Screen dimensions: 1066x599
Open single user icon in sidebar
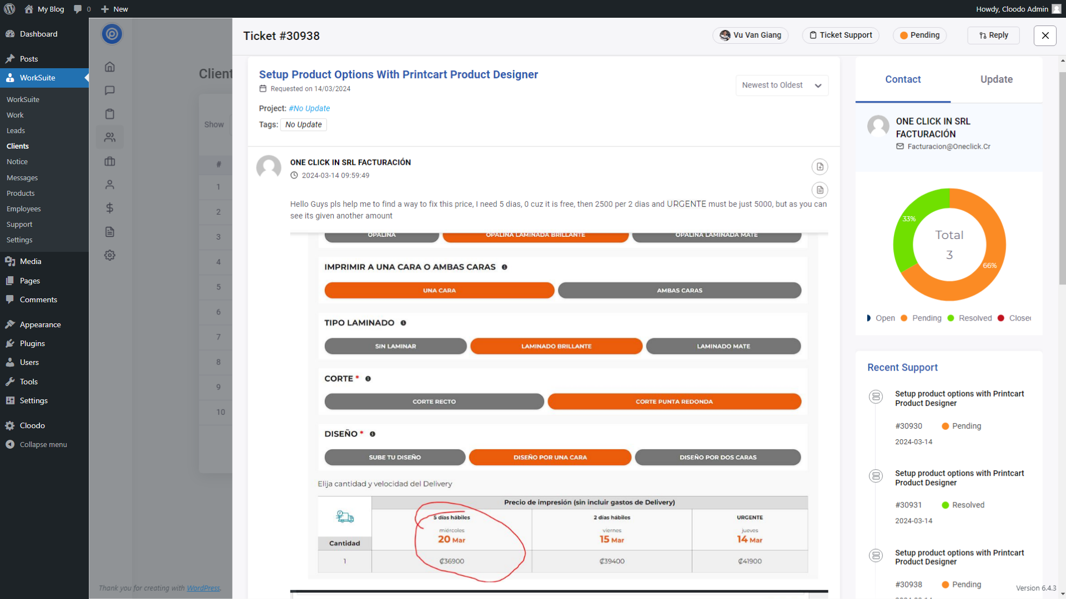click(x=110, y=185)
